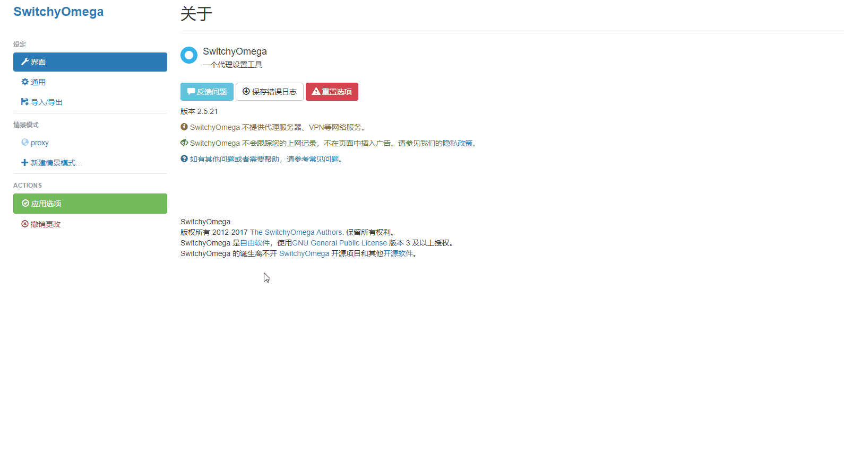This screenshot has height=466, width=844.
Task: Click the 关于 page heading
Action: (x=196, y=14)
